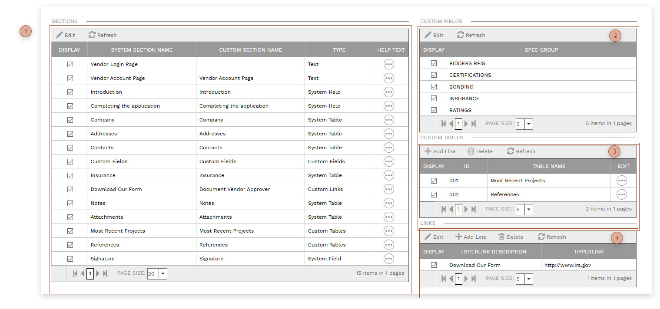This screenshot has height=309, width=660.
Task: Click the page number box in Custom Tables pager
Action: [x=458, y=209]
